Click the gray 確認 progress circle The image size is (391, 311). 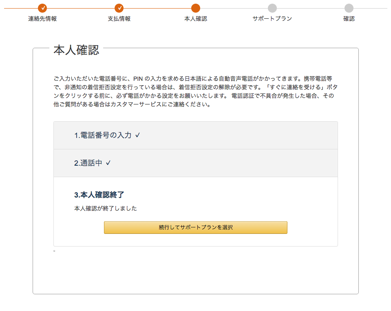349,7
